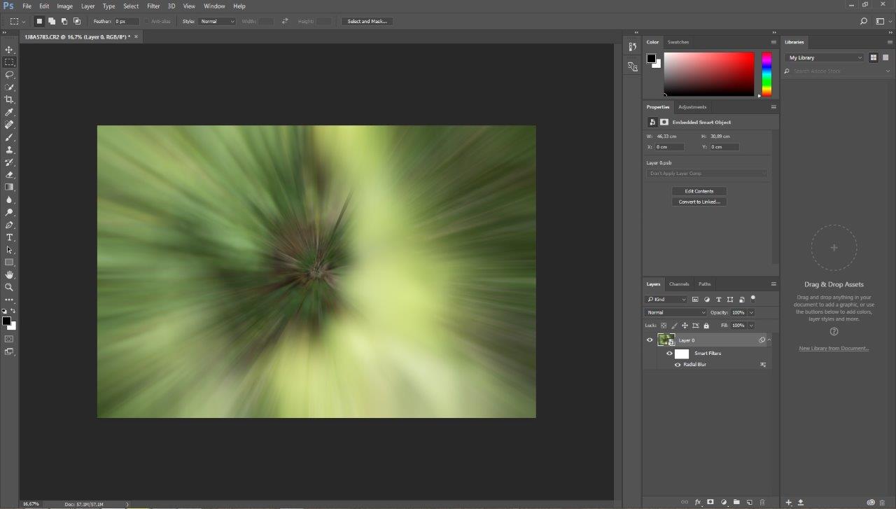The width and height of the screenshot is (896, 509).
Task: Click the layer style fx icon
Action: [698, 502]
